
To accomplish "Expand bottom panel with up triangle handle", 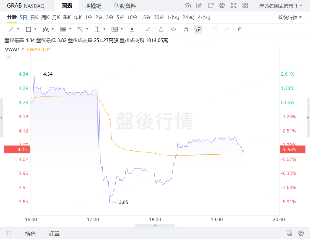I will [155, 225].
